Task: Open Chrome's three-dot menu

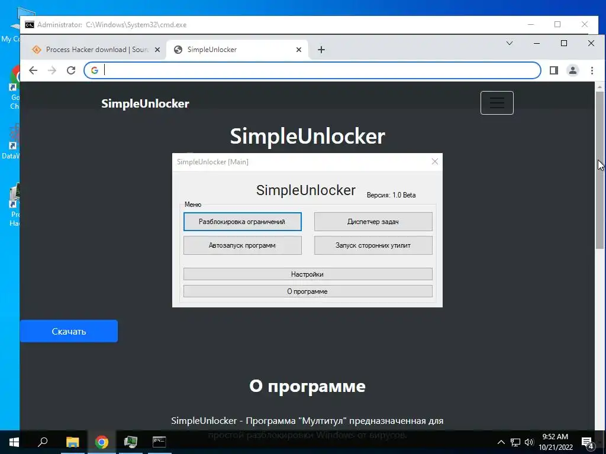Action: tap(592, 70)
